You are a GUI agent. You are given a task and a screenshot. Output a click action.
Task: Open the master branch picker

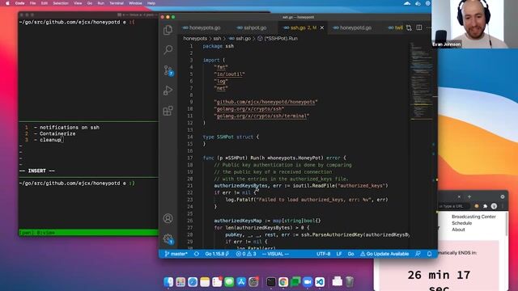pyautogui.click(x=176, y=254)
